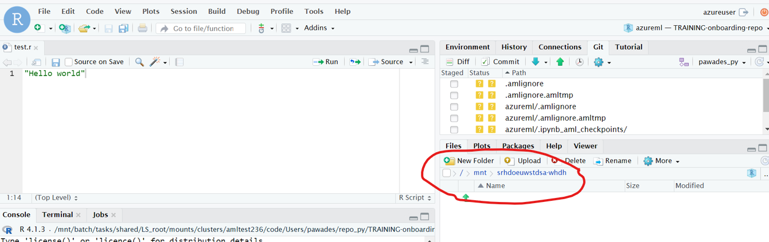Expand the More dropdown in Files pane
Screen dimensions: 769x242
pyautogui.click(x=662, y=161)
